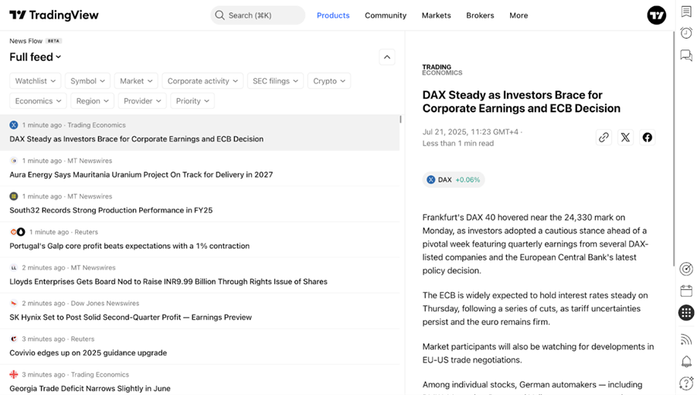Open the Crypto filter dropdown

pyautogui.click(x=329, y=81)
